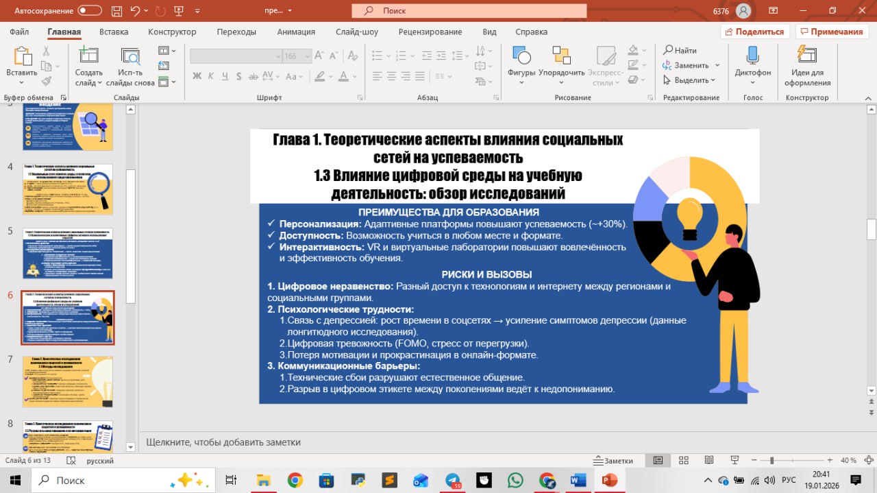877x493 pixels.
Task: Click the Упорядочить arrange icon
Action: 561,56
